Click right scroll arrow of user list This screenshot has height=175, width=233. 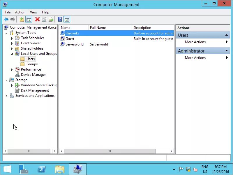coord(171,151)
